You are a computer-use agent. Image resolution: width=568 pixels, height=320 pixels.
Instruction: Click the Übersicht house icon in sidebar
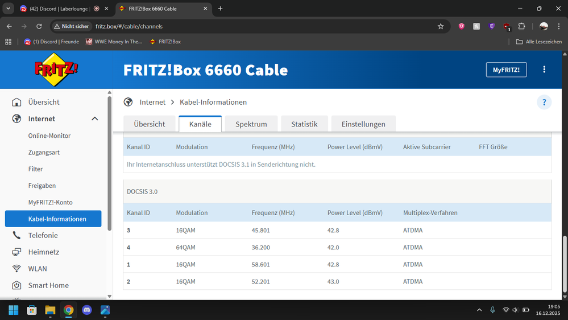coord(16,102)
